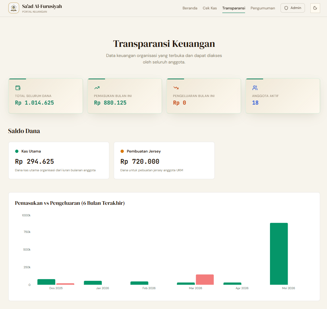Open the Beranda nav item
This screenshot has width=327, height=309.
190,8
